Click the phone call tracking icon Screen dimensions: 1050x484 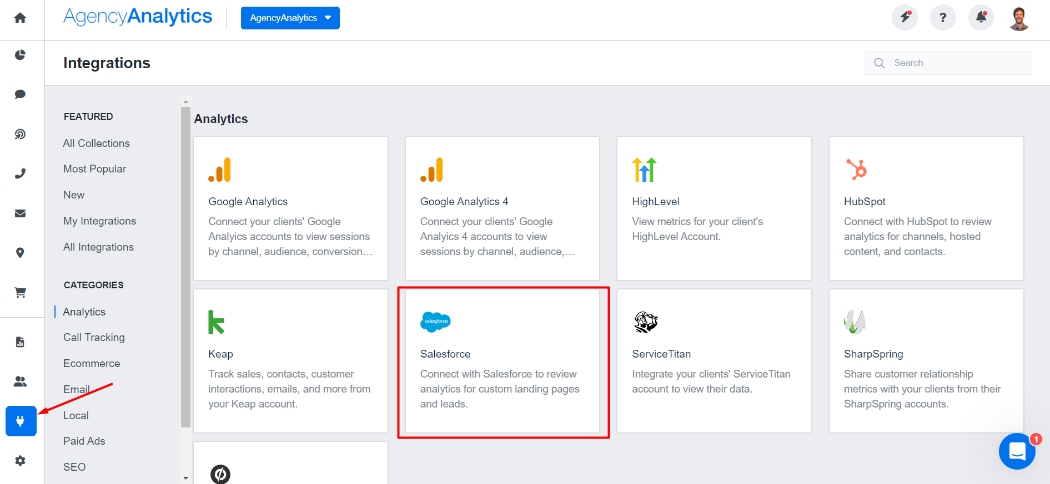click(x=20, y=174)
